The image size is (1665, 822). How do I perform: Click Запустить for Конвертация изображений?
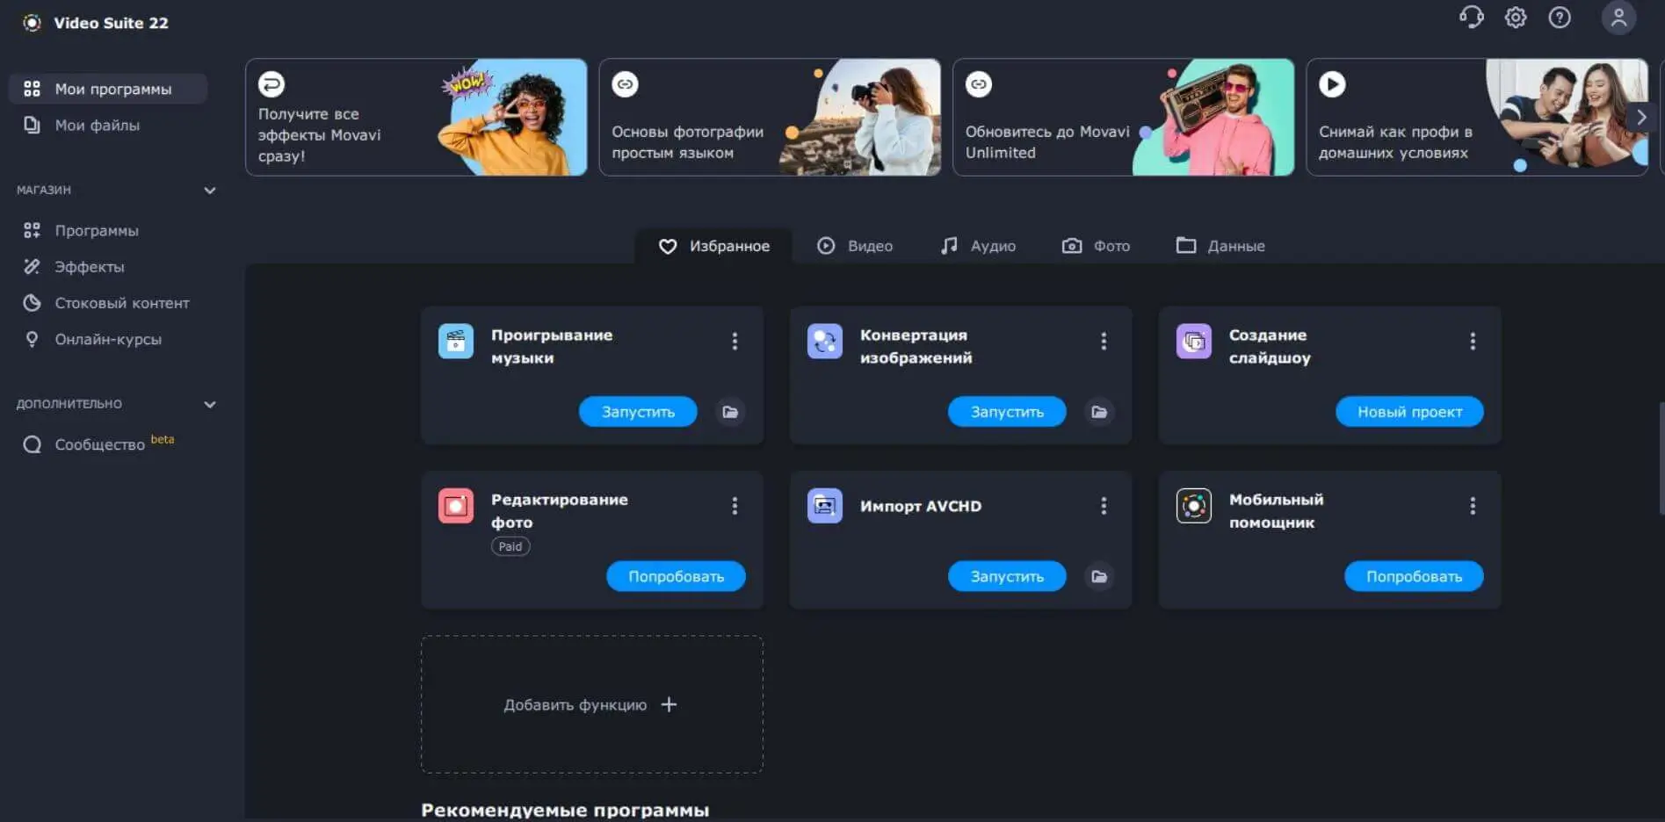click(1007, 412)
